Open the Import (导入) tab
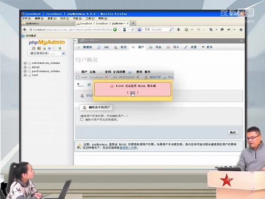The width and height of the screenshot is (265, 199). (x=173, y=47)
